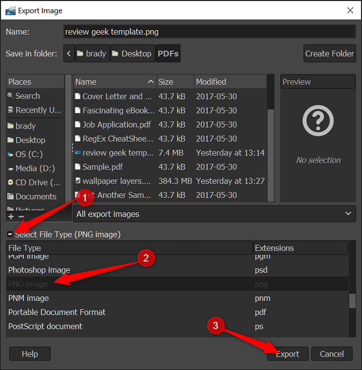Collapse the Select File Type section
Image resolution: width=362 pixels, height=370 pixels.
(x=10, y=235)
